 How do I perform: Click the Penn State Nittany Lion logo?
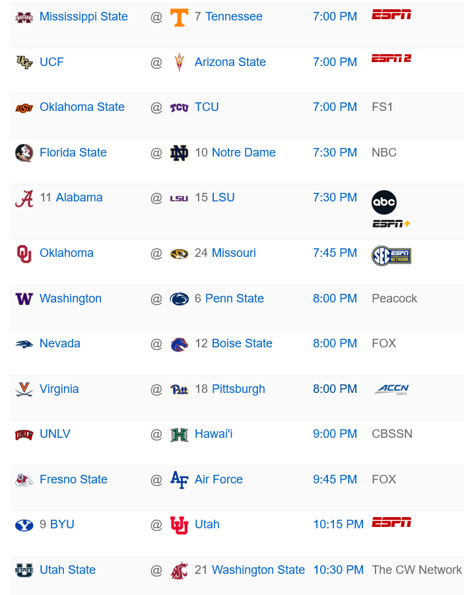pyautogui.click(x=179, y=299)
